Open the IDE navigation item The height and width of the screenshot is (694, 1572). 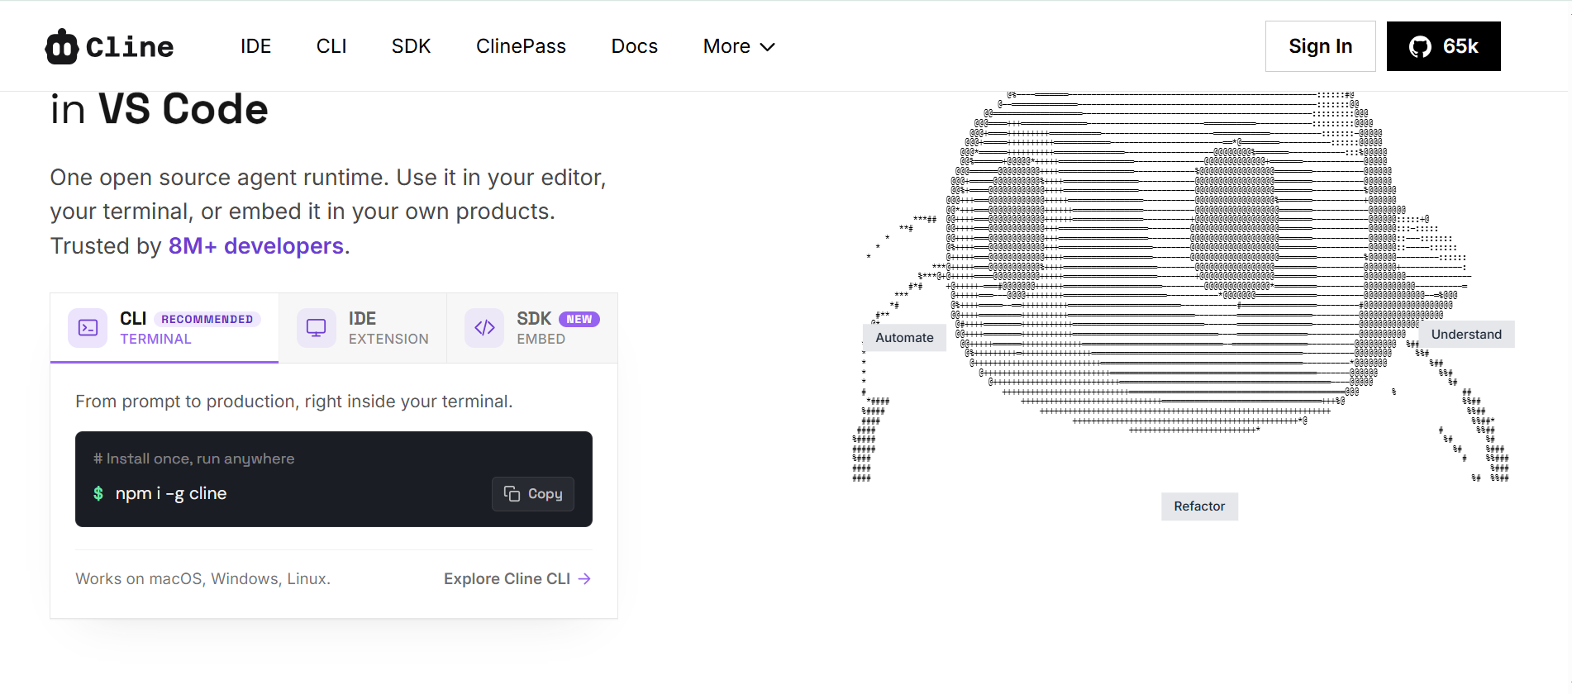[x=255, y=46]
